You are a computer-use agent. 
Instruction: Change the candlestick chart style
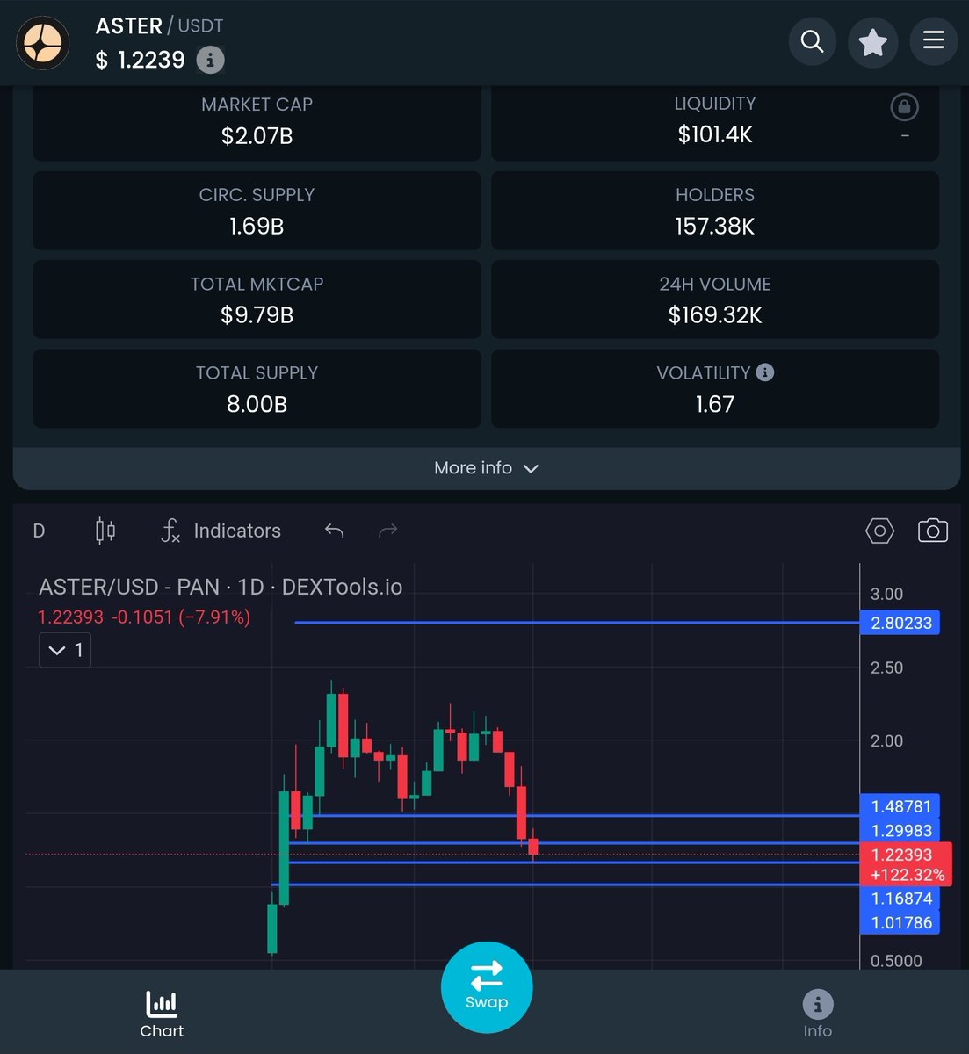pyautogui.click(x=105, y=531)
